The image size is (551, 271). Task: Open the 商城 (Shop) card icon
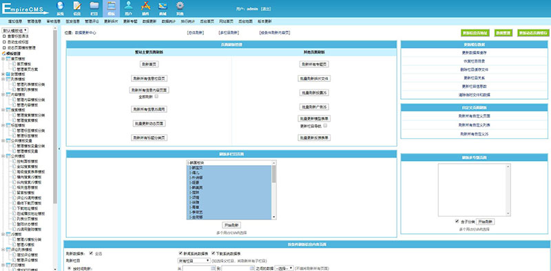click(163, 8)
